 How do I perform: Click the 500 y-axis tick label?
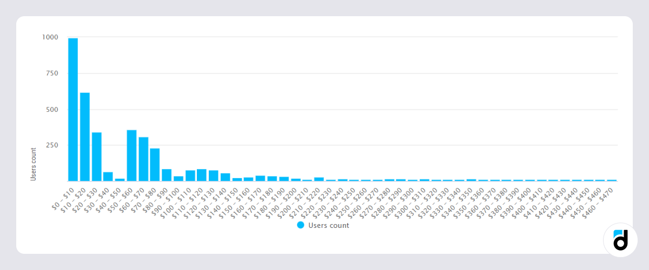point(52,110)
